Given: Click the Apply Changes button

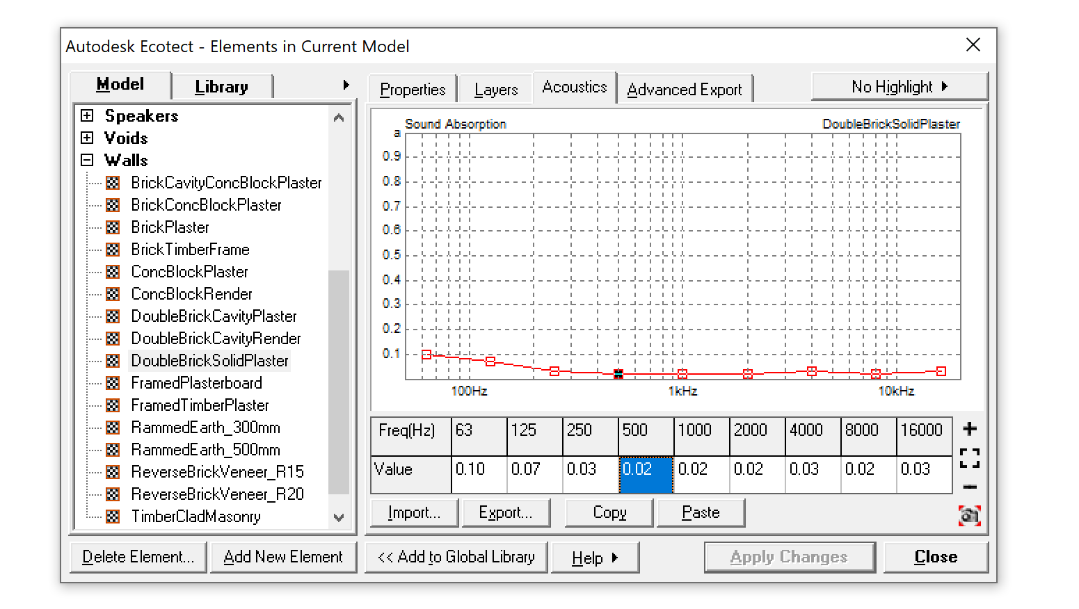Looking at the screenshot, I should 789,558.
